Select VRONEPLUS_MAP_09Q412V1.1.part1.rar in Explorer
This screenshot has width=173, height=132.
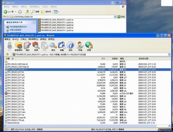[x=56, y=20]
